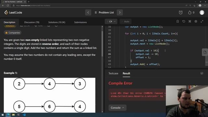Click the Compile Error heading

(120, 83)
